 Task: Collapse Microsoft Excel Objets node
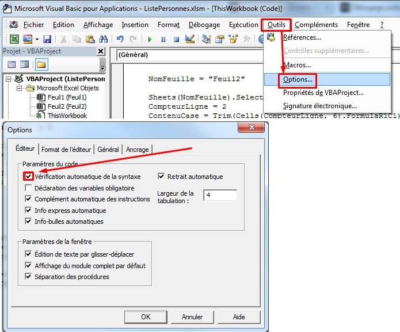tap(19, 88)
